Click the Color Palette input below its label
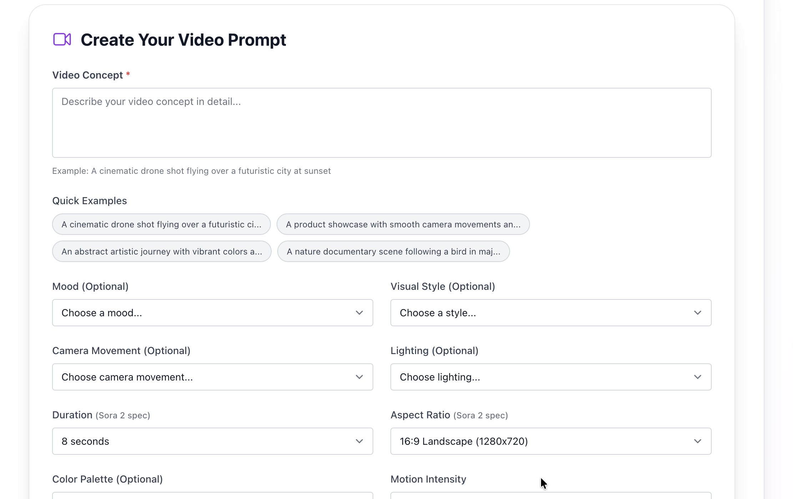This screenshot has width=793, height=499. click(212, 497)
